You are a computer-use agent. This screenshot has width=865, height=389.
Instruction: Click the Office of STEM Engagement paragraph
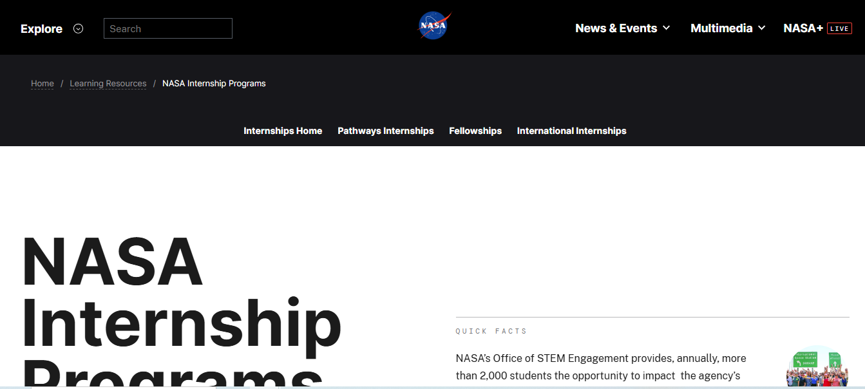pos(601,367)
